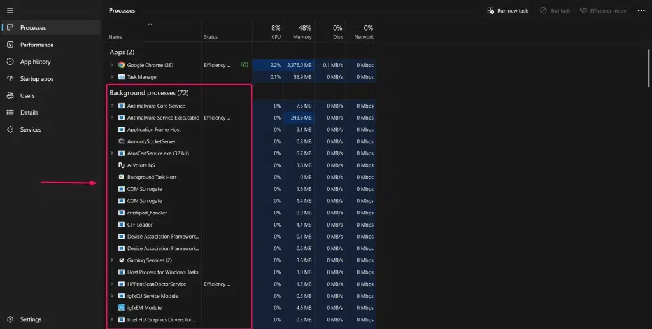Image resolution: width=652 pixels, height=329 pixels.
Task: Click the first Device Association Framework row
Action: coord(241,236)
